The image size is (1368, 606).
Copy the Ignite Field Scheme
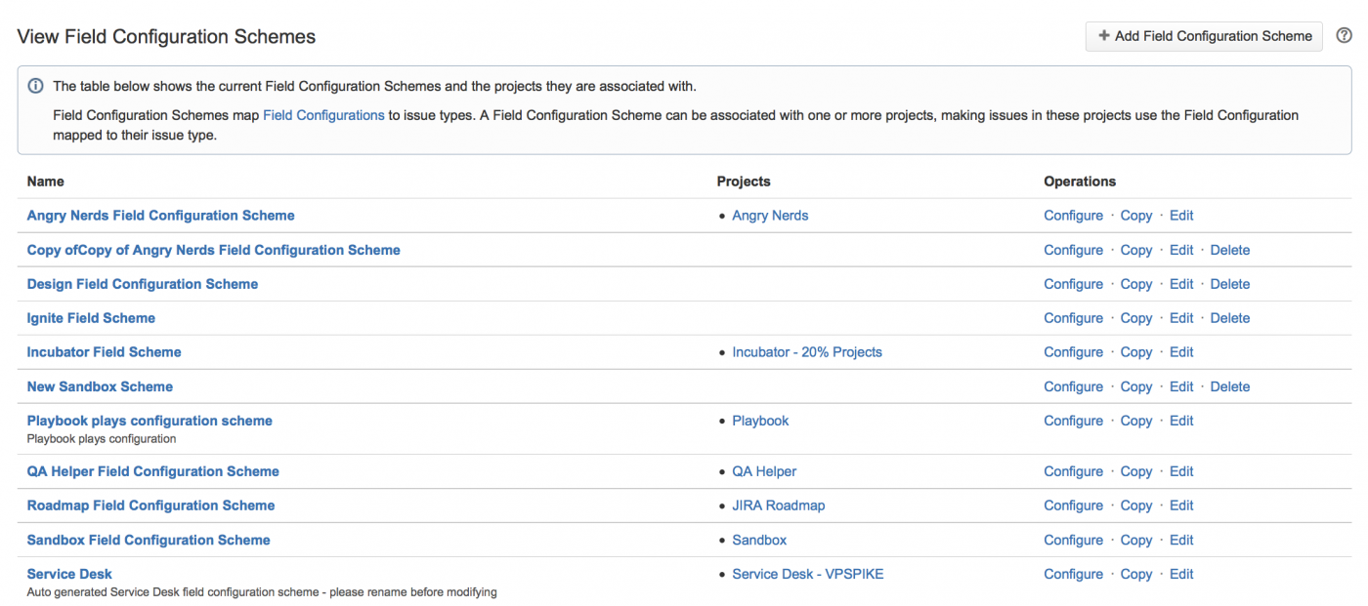[x=1135, y=318]
